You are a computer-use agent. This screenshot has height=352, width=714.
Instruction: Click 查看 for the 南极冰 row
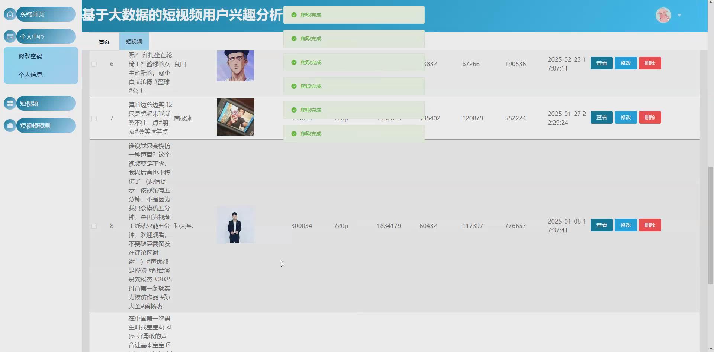(602, 117)
